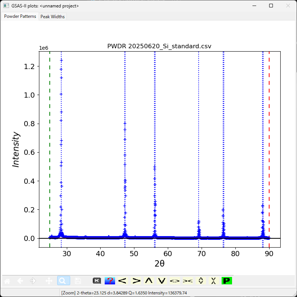The image size is (297, 297).
Task: Compress horizontal range with '><' button
Action: click(x=187, y=281)
